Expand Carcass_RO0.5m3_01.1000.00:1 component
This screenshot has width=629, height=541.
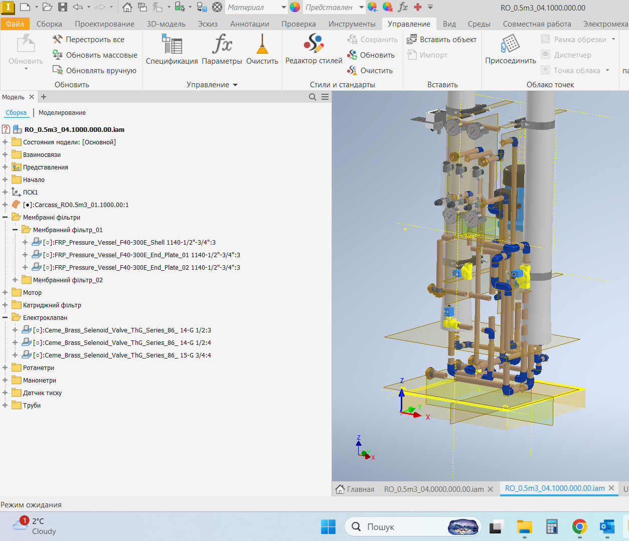pyautogui.click(x=5, y=205)
